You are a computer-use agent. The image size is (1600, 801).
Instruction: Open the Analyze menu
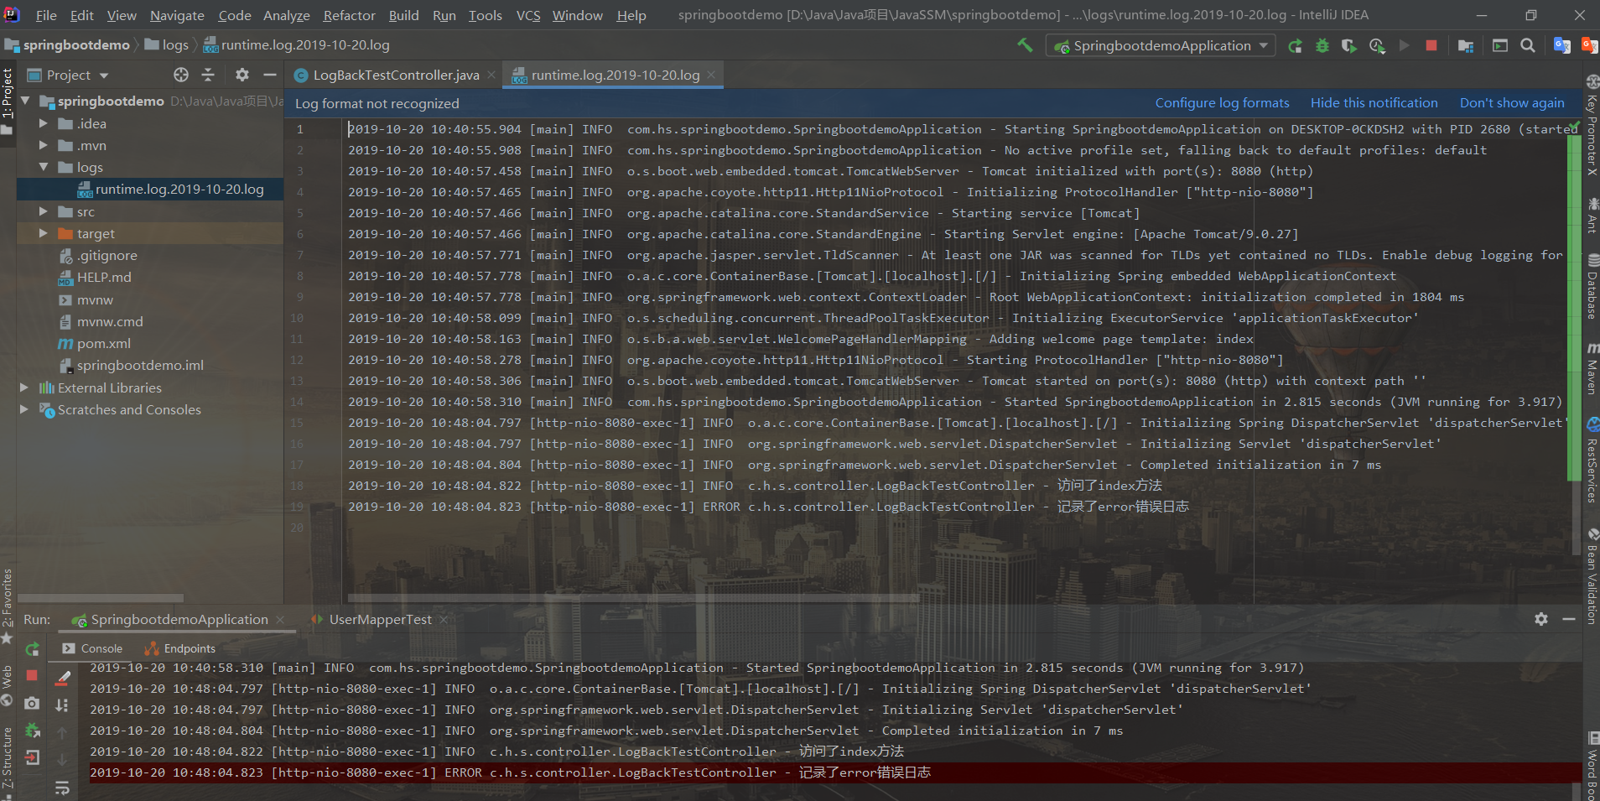click(286, 15)
